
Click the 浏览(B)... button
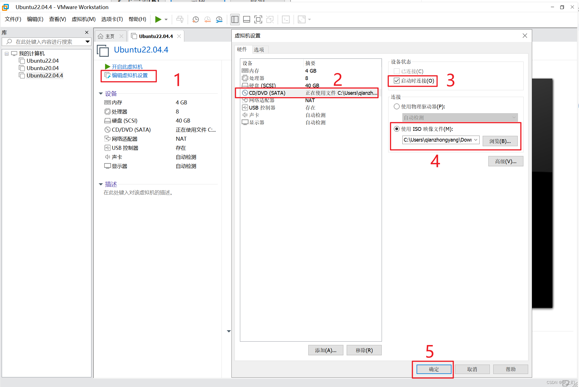tap(500, 141)
